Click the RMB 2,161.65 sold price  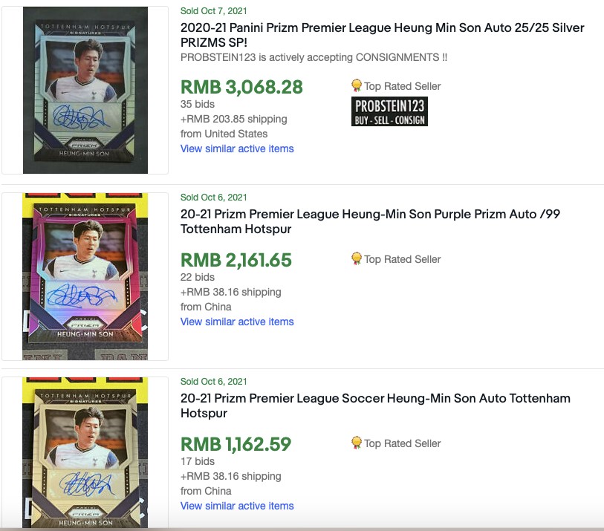click(236, 260)
